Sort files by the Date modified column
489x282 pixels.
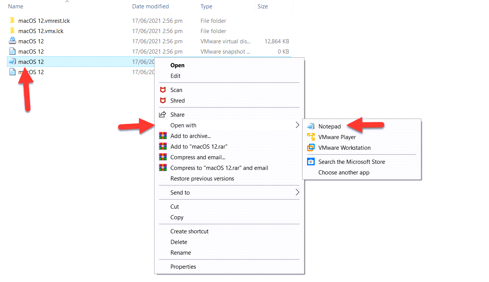coord(150,6)
